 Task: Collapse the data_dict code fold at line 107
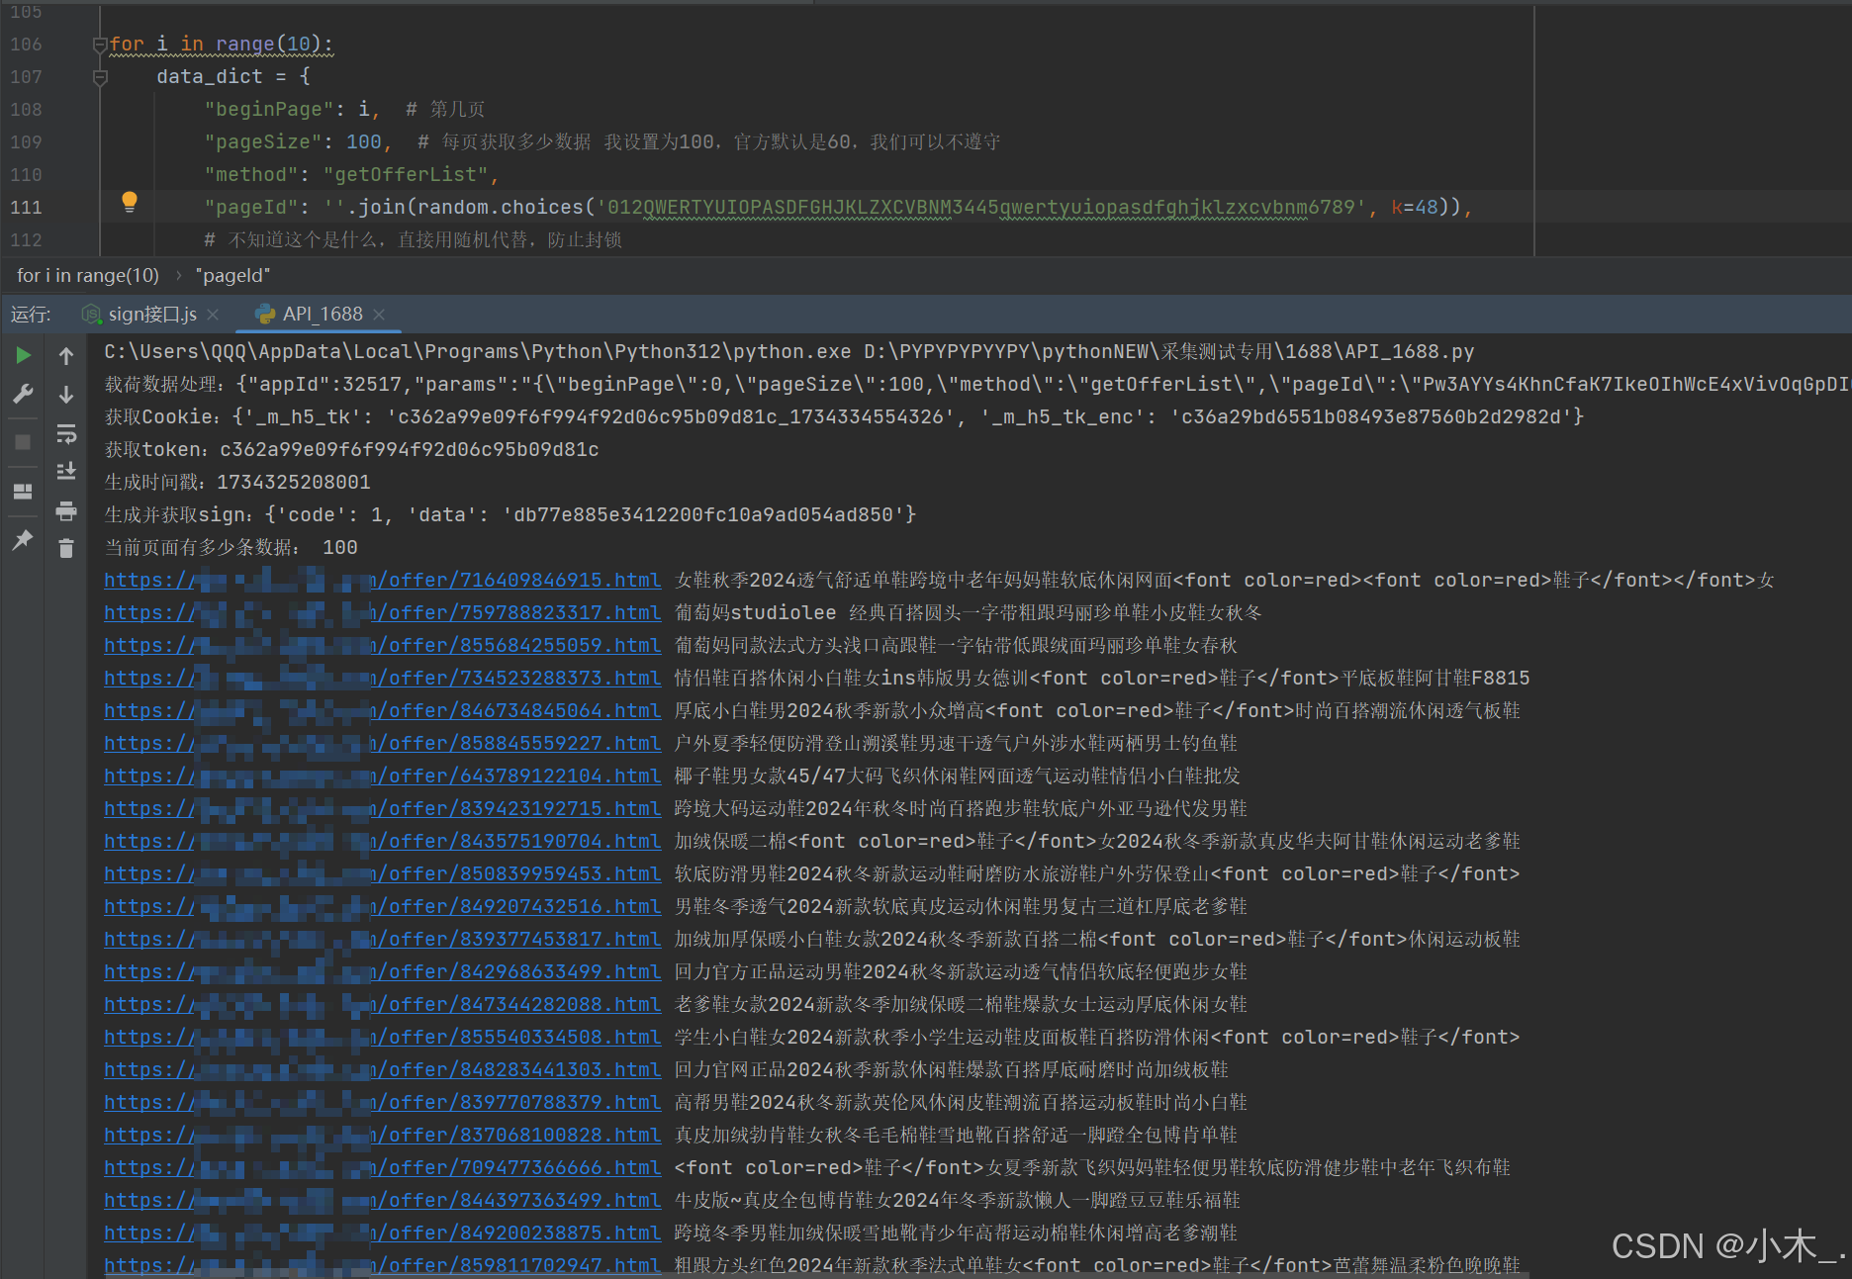99,76
